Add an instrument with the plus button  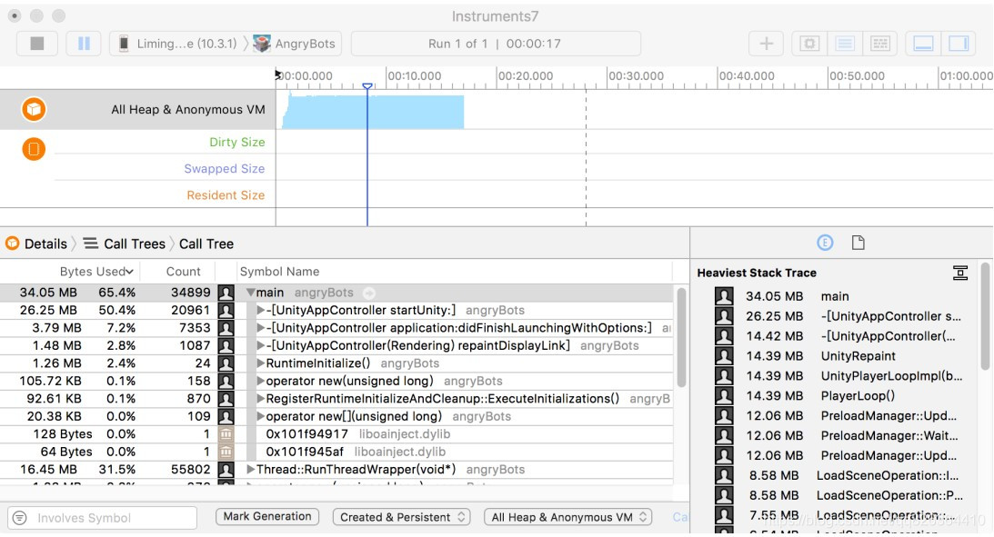click(x=766, y=43)
